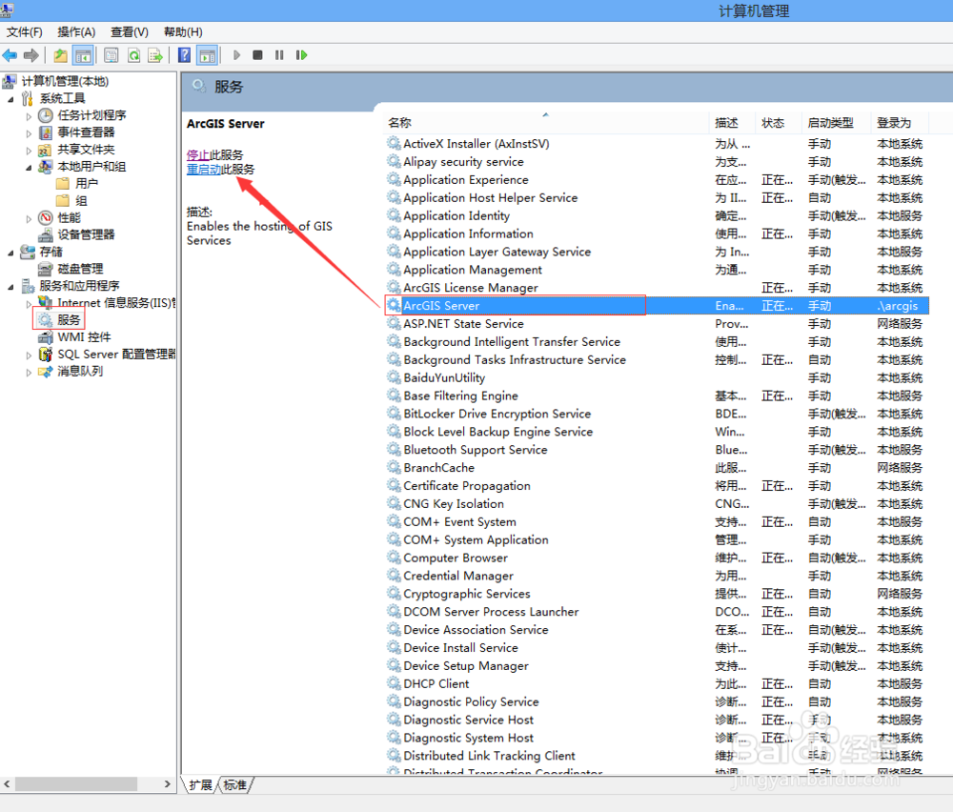The width and height of the screenshot is (953, 812).
Task: Collapse the 系统工具 tree node
Action: point(10,99)
